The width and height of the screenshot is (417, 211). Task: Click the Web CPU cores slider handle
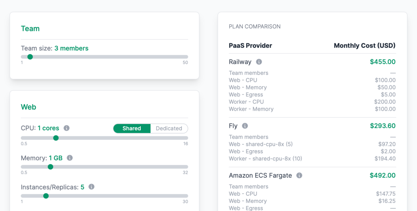[56, 138]
